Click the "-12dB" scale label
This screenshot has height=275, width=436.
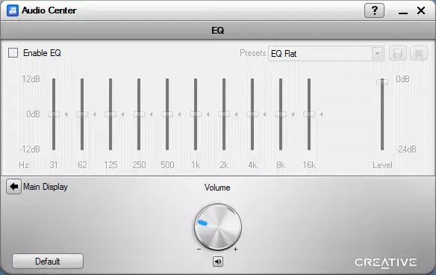click(x=30, y=149)
